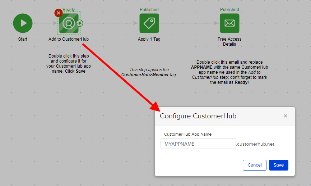
Task: Click 'Published' status above Apply 1 Tag
Action: click(149, 10)
